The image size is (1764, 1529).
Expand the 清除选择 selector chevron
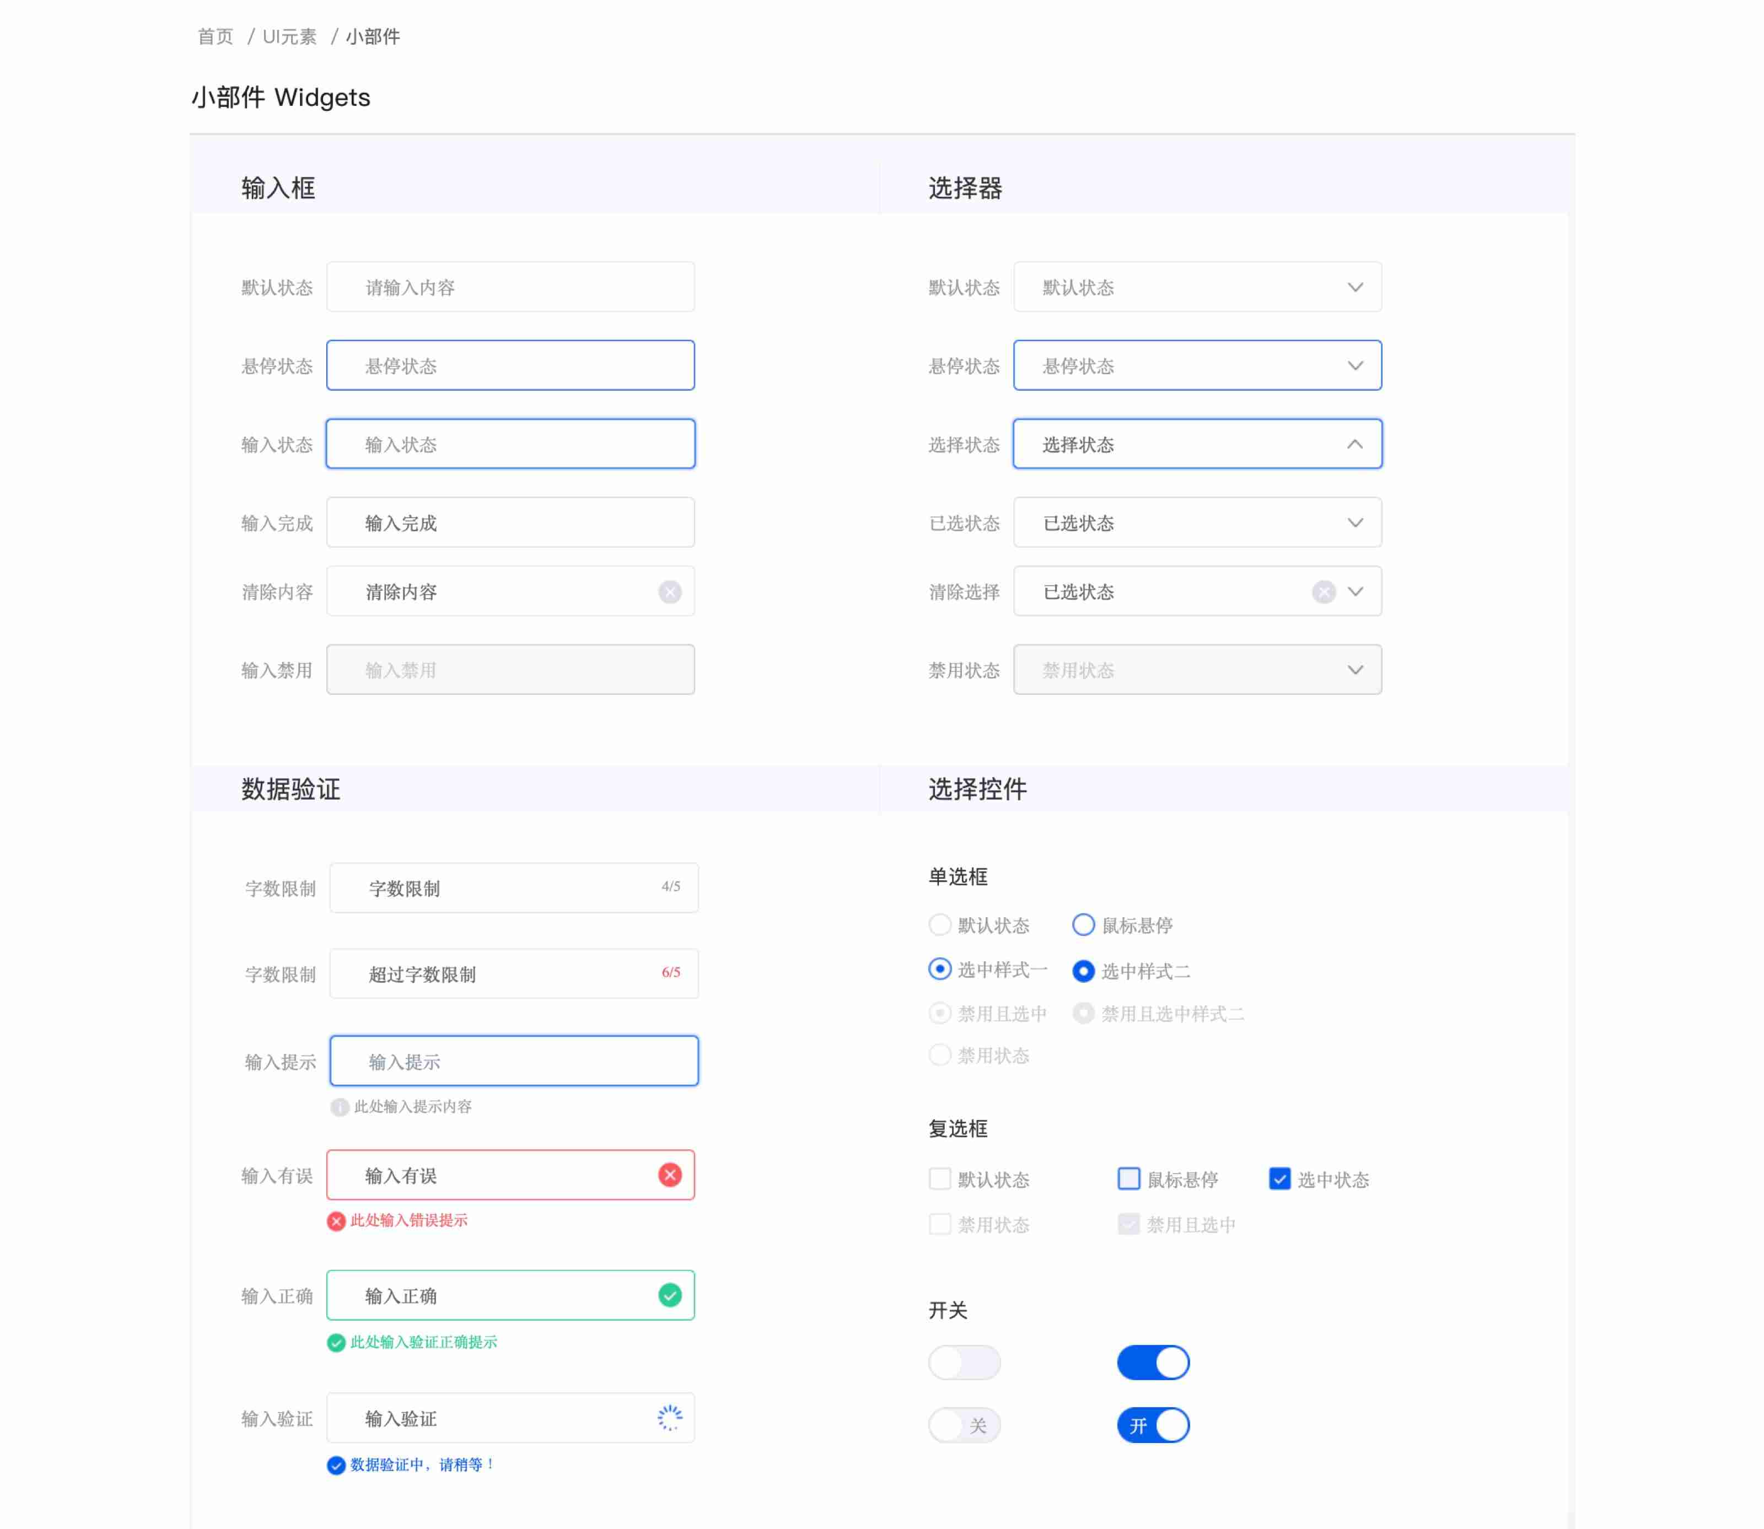click(x=1355, y=591)
